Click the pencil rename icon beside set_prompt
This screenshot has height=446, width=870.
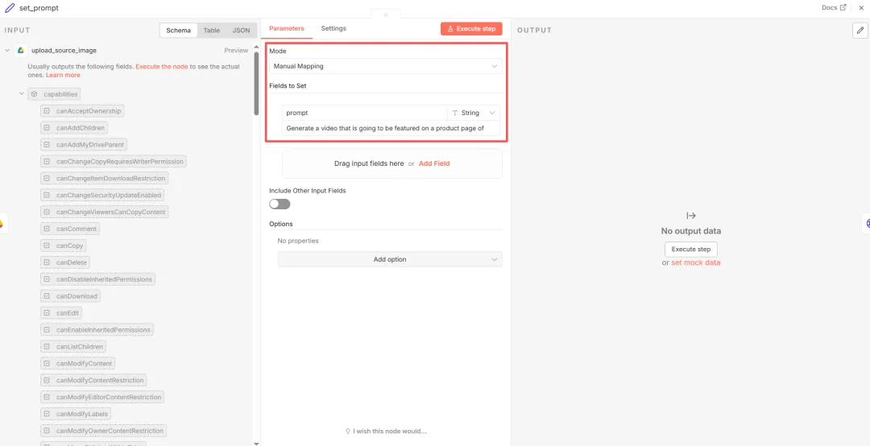(10, 8)
